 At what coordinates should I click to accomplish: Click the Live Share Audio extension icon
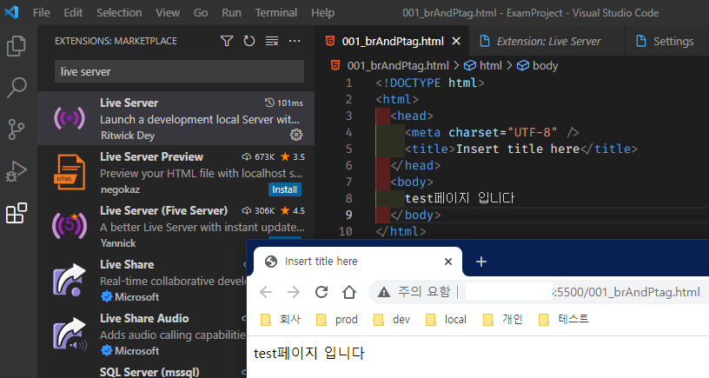70,334
